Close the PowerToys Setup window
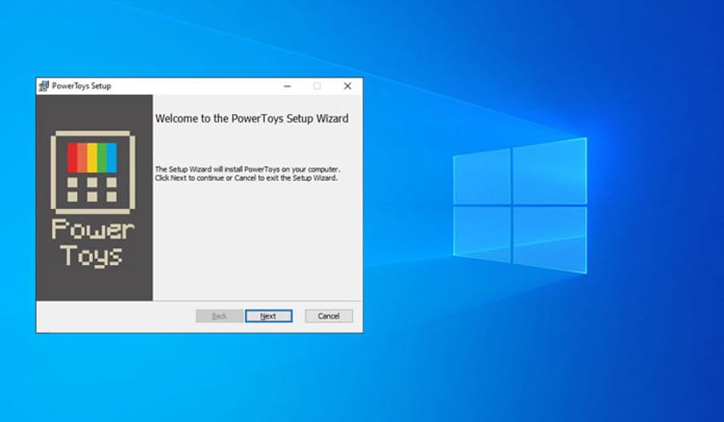Viewport: 724px width, 422px height. coord(347,87)
